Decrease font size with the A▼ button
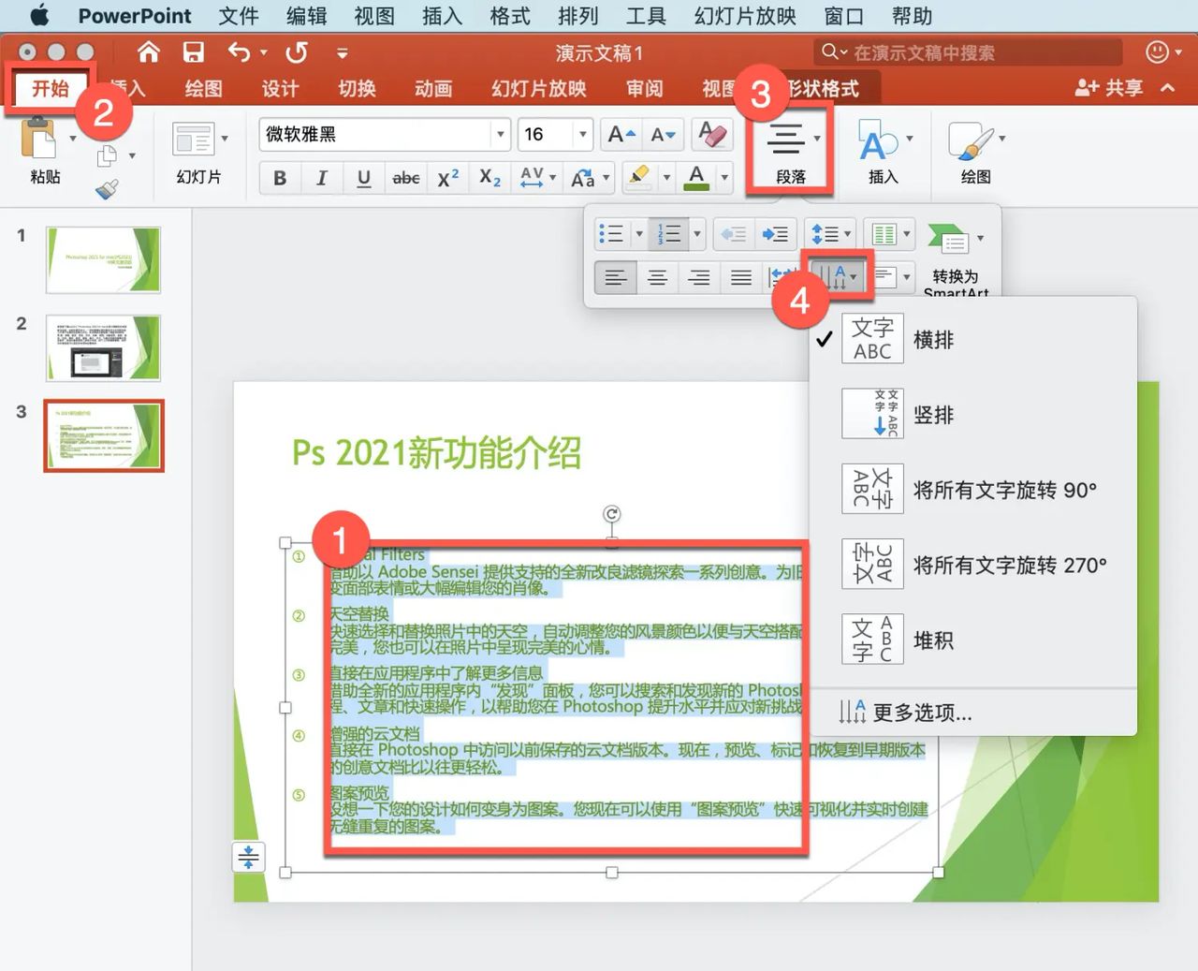The width and height of the screenshot is (1198, 971). coord(664,134)
